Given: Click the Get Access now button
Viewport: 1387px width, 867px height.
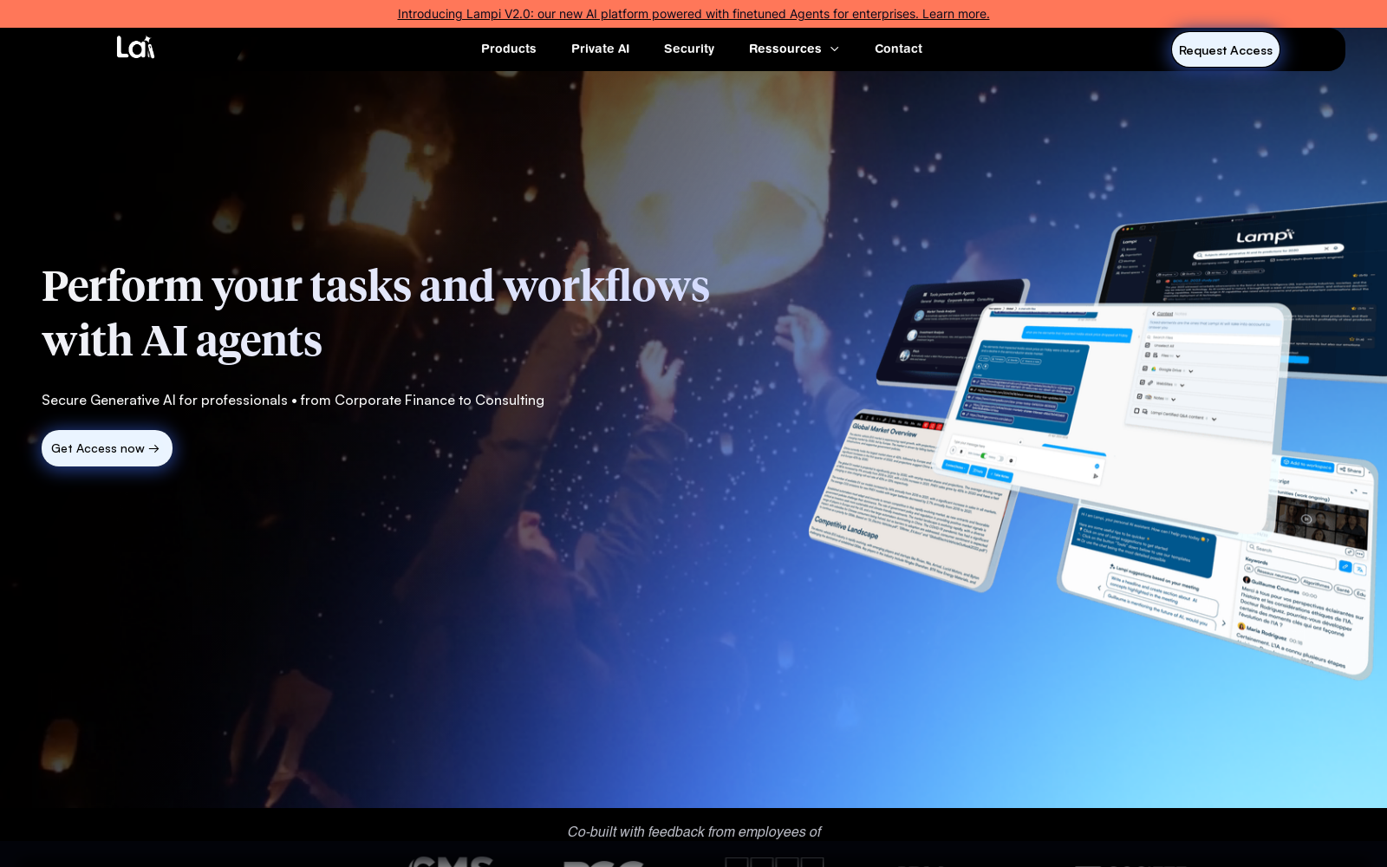Looking at the screenshot, I should tap(107, 448).
